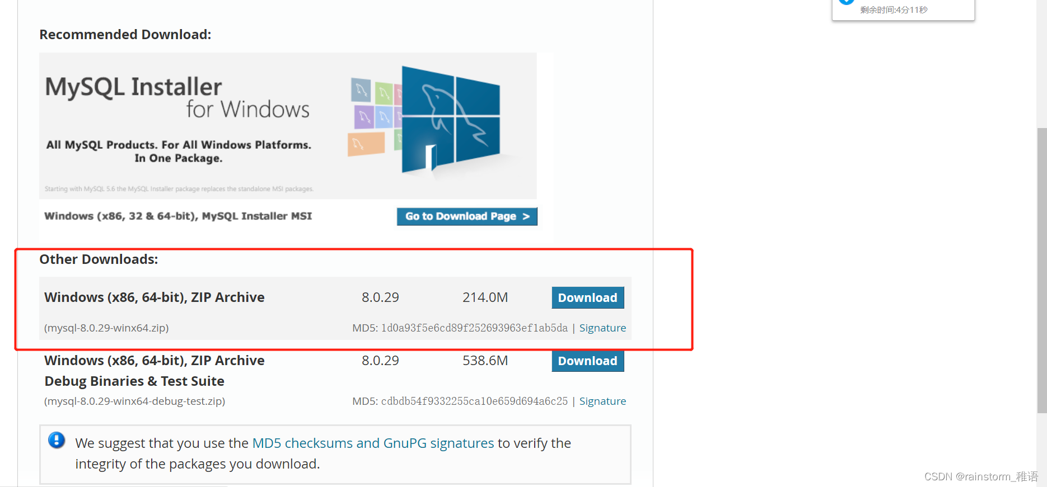Open Signature link for debug-test zip

602,401
